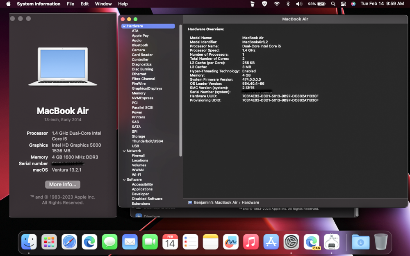Open Reminders in the Dock
Screen dimensions: 410x256
point(190,242)
